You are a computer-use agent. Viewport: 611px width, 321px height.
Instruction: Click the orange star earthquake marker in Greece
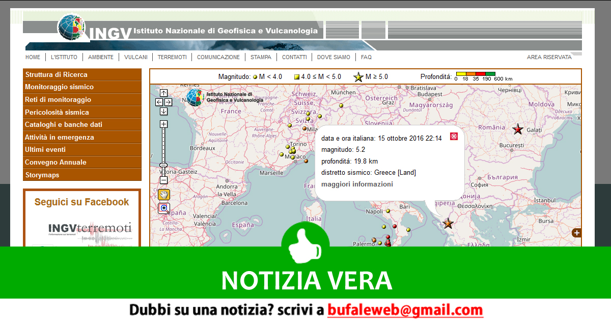[x=448, y=223]
